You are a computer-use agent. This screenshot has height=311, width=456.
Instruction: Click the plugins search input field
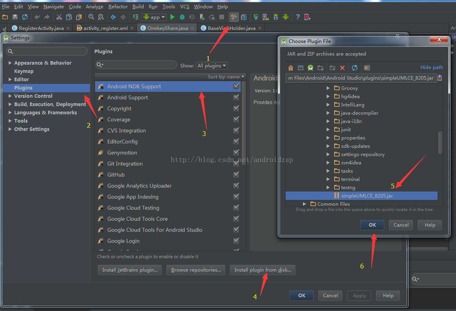pos(136,65)
